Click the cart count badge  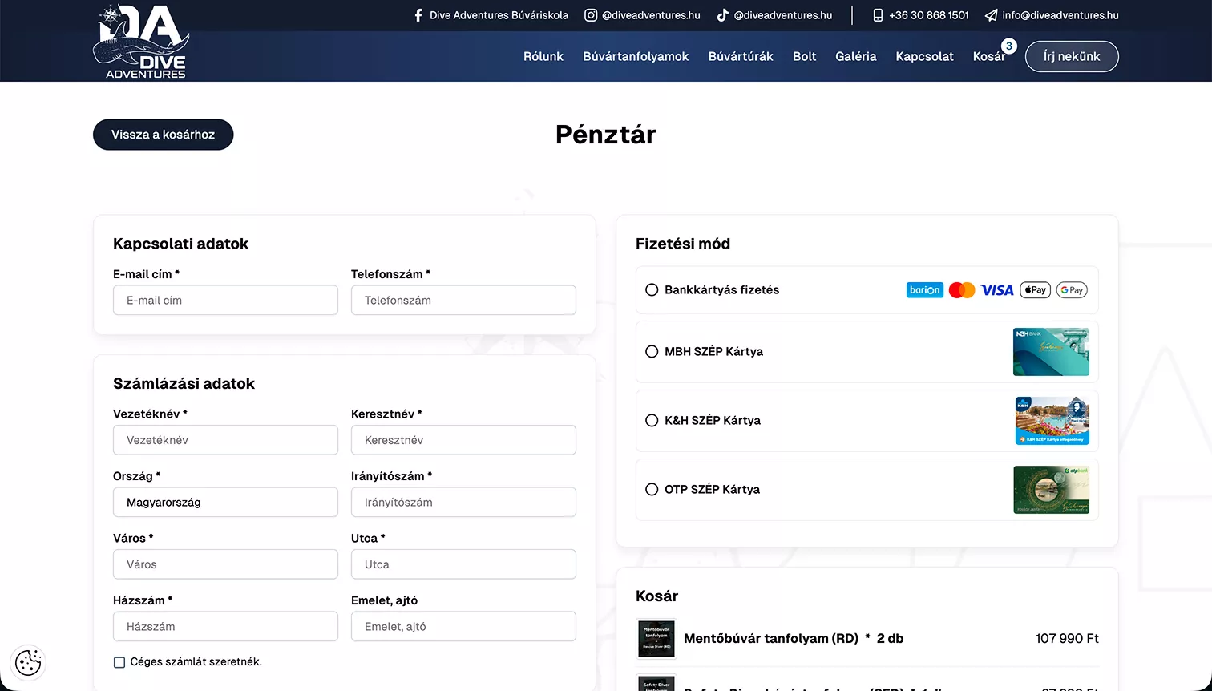click(1009, 46)
